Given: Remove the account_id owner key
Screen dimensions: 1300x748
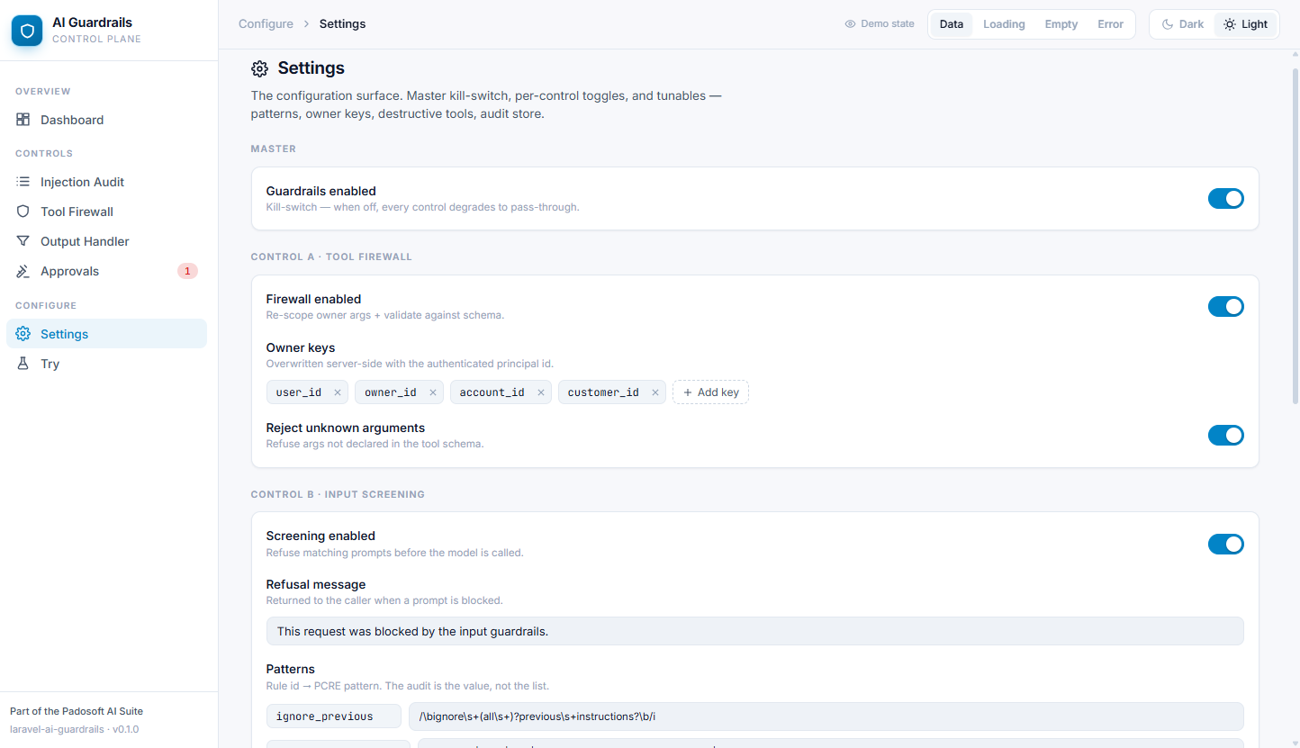Looking at the screenshot, I should [540, 392].
